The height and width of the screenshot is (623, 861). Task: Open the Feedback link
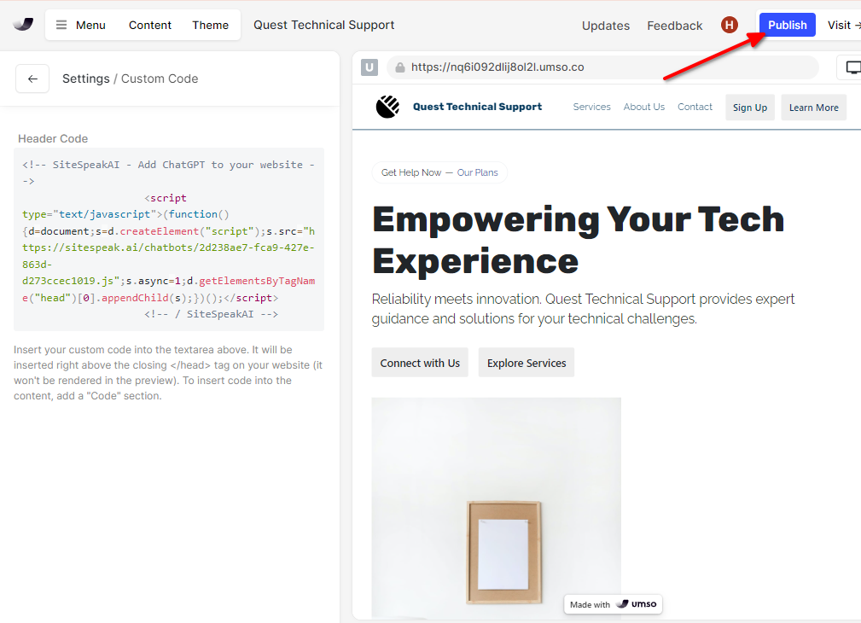coord(675,26)
